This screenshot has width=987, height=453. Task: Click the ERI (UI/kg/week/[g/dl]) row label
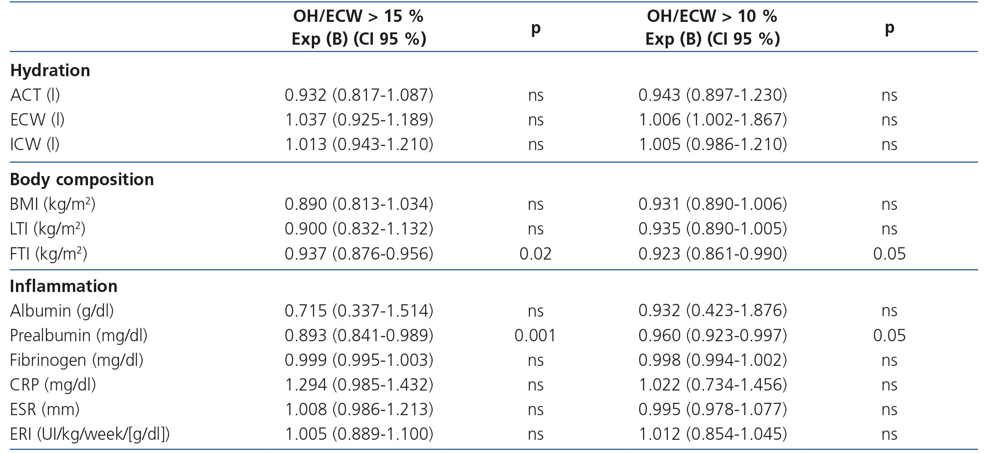(x=90, y=434)
